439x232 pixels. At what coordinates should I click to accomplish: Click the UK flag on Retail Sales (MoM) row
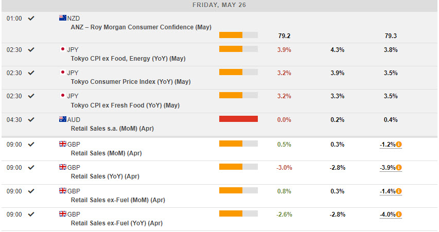pyautogui.click(x=62, y=144)
